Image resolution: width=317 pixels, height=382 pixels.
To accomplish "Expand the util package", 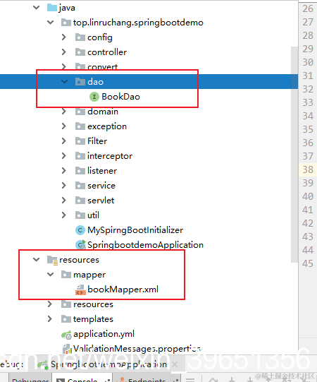I will click(64, 215).
